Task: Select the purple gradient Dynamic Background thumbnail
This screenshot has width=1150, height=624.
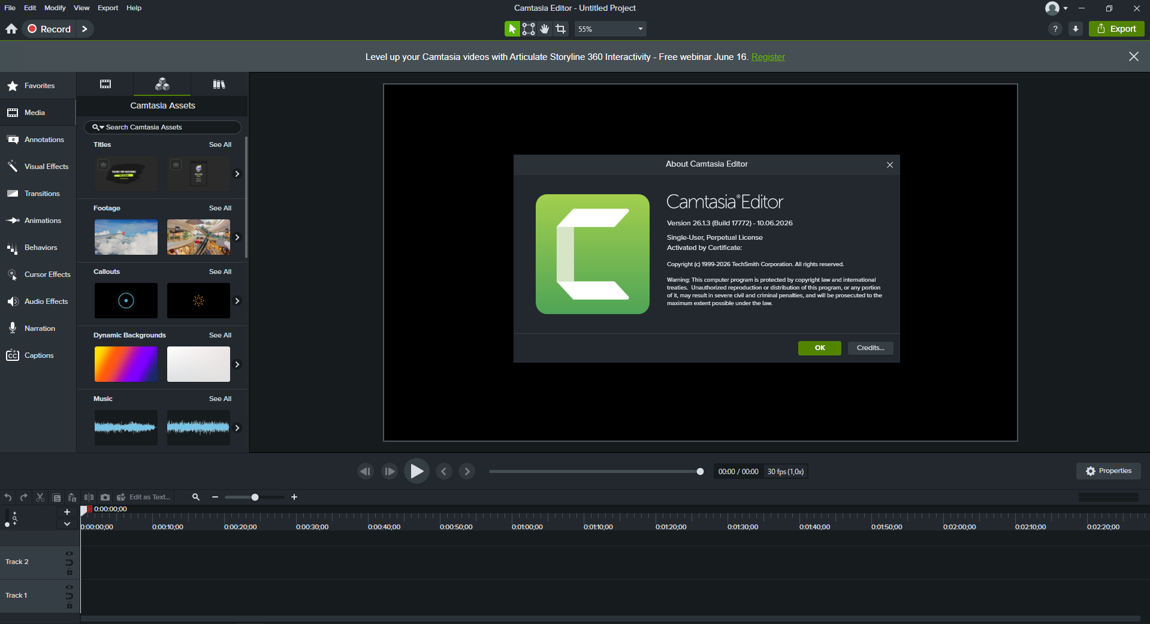Action: [x=126, y=364]
